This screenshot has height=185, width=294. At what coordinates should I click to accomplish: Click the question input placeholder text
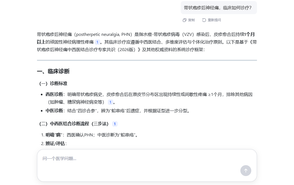59,158
